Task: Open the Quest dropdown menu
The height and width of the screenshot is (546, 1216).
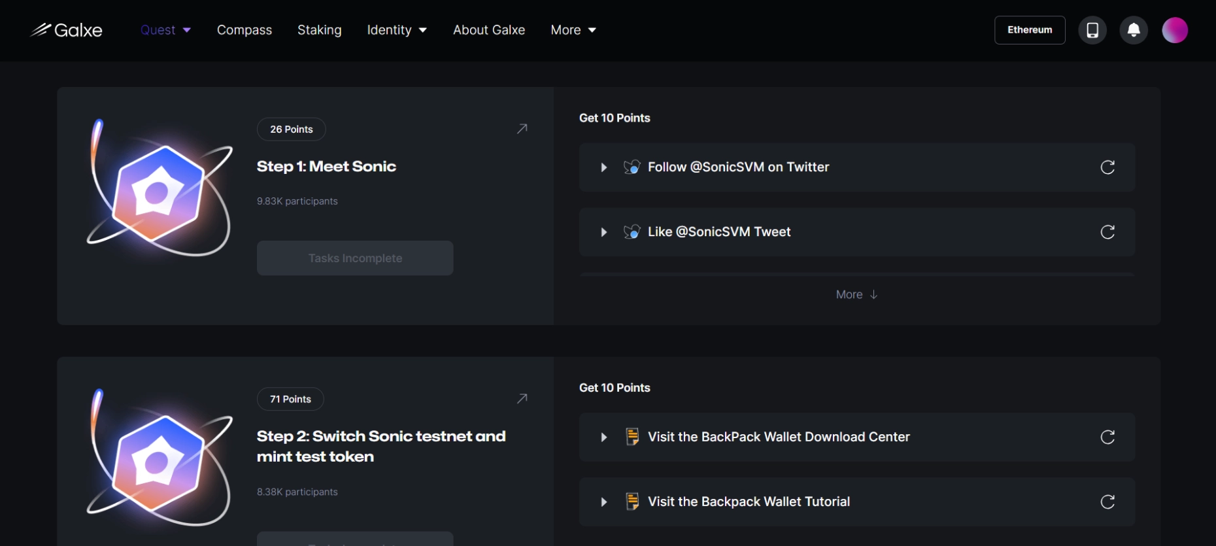Action: tap(165, 30)
